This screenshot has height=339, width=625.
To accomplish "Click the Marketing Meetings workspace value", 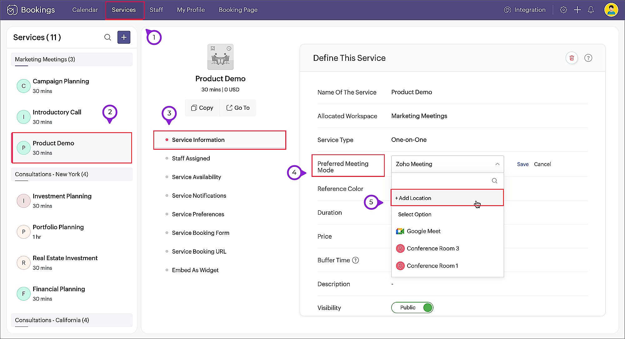I will click(x=419, y=116).
